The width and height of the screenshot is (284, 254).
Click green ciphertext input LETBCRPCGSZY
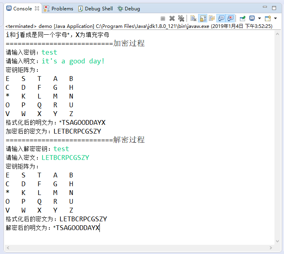65,158
